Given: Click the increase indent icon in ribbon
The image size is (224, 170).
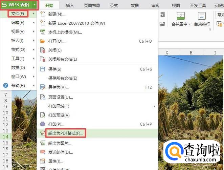Looking at the screenshot, I should click(x=162, y=15).
